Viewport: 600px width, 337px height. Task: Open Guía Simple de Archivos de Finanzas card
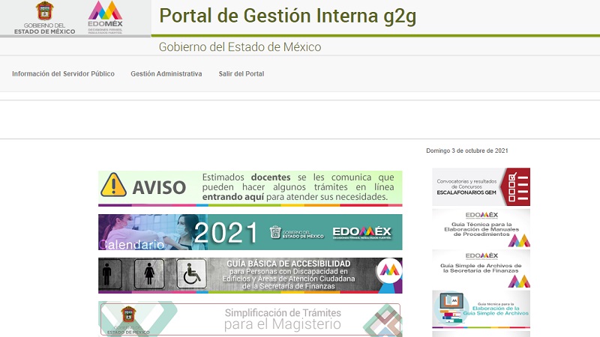(x=481, y=269)
